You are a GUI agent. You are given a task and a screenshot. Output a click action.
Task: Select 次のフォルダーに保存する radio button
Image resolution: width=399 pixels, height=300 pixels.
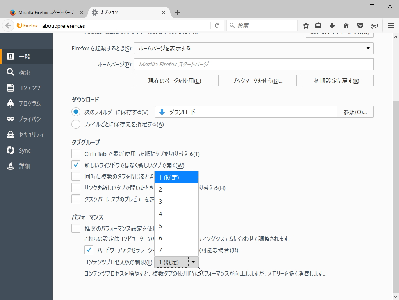pyautogui.click(x=76, y=112)
